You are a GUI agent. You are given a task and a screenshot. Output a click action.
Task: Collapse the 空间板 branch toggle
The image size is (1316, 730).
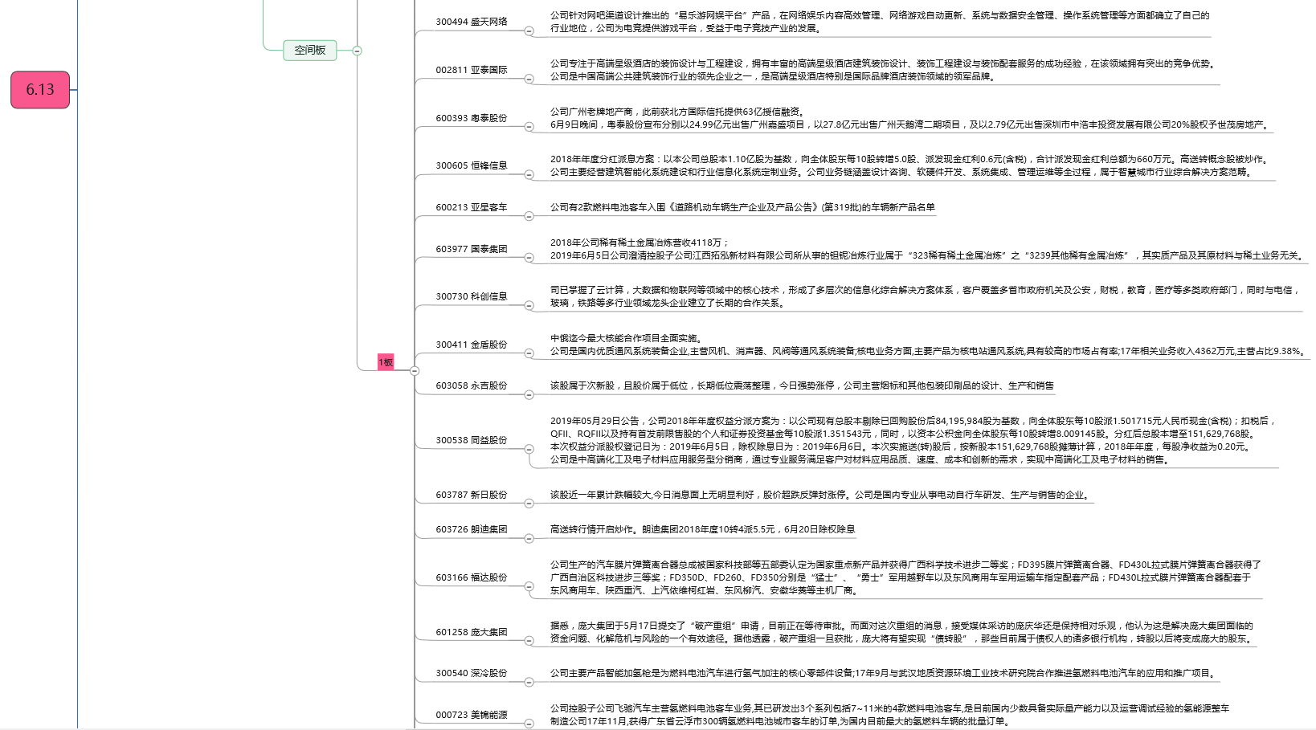pyautogui.click(x=358, y=51)
